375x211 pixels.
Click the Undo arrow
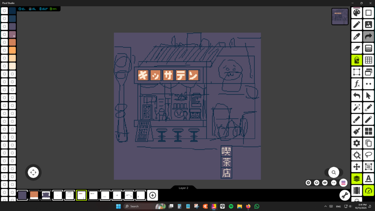point(357,96)
